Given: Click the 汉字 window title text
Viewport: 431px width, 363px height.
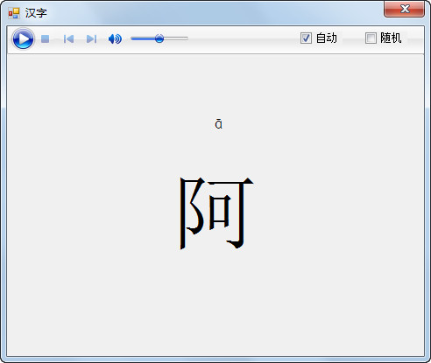Looking at the screenshot, I should click(36, 13).
